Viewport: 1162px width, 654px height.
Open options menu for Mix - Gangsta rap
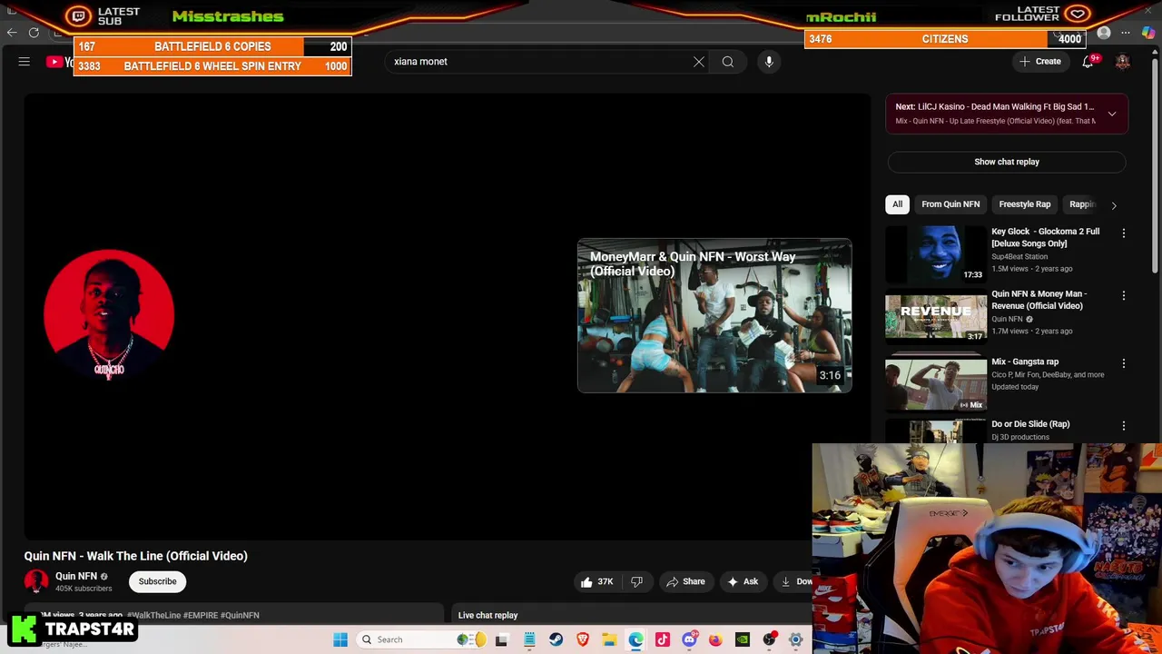[1124, 363]
